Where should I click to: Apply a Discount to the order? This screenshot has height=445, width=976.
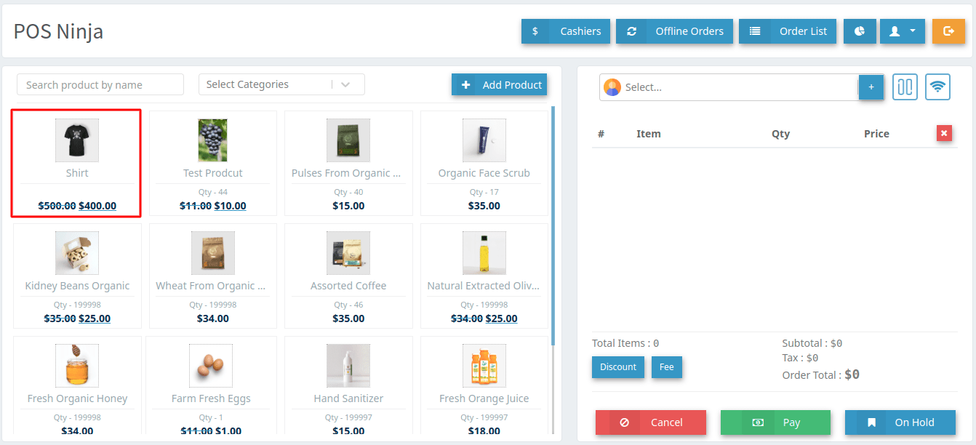coord(618,367)
